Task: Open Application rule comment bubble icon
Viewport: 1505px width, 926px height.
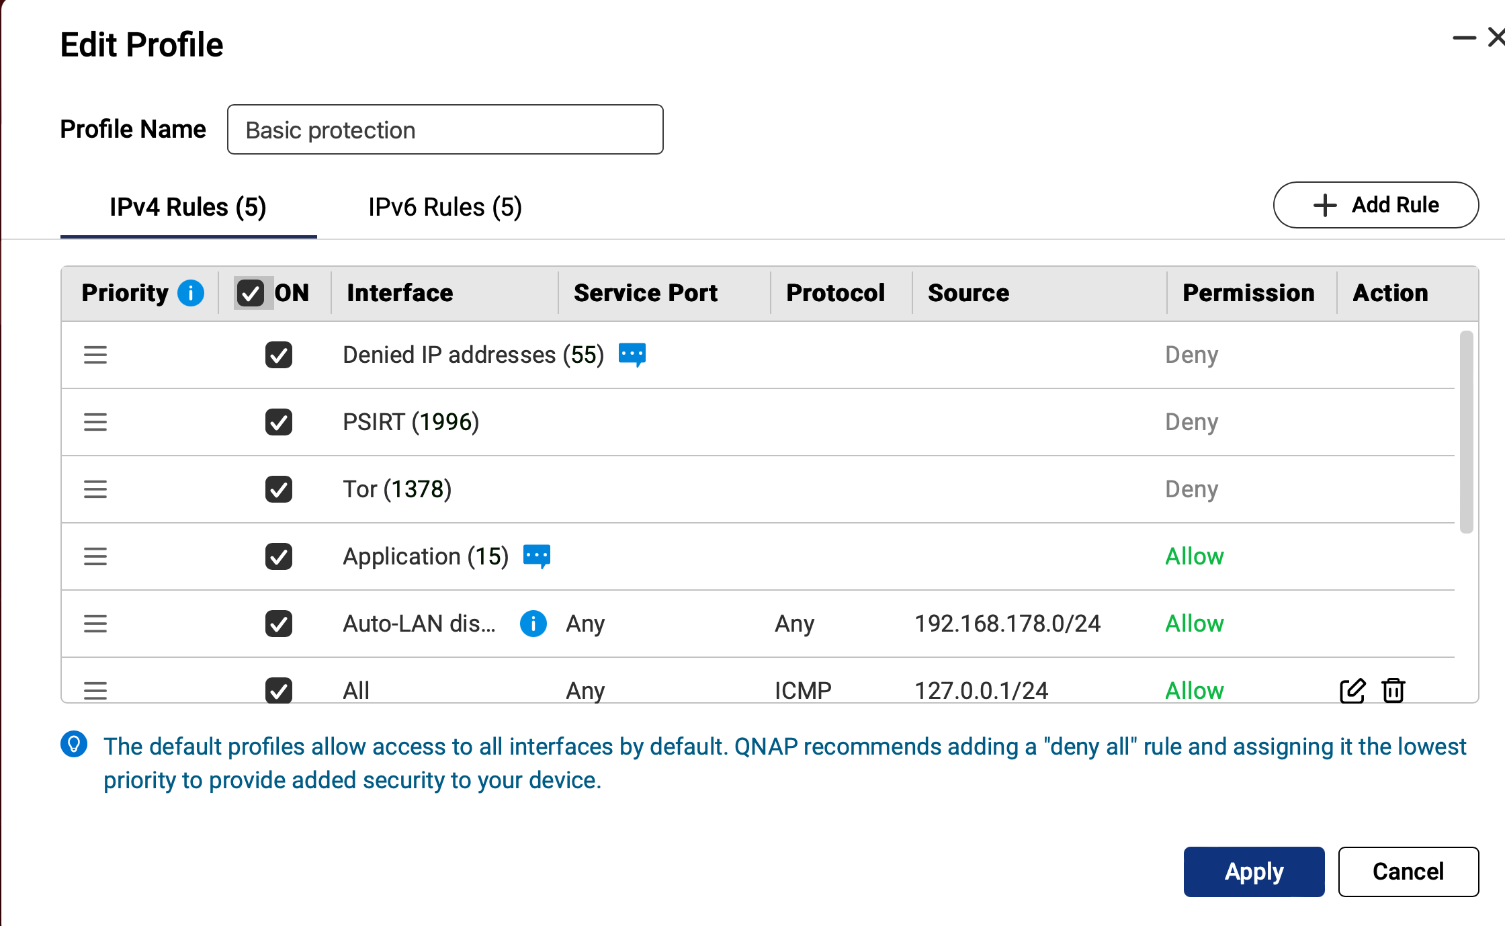Action: [x=536, y=556]
